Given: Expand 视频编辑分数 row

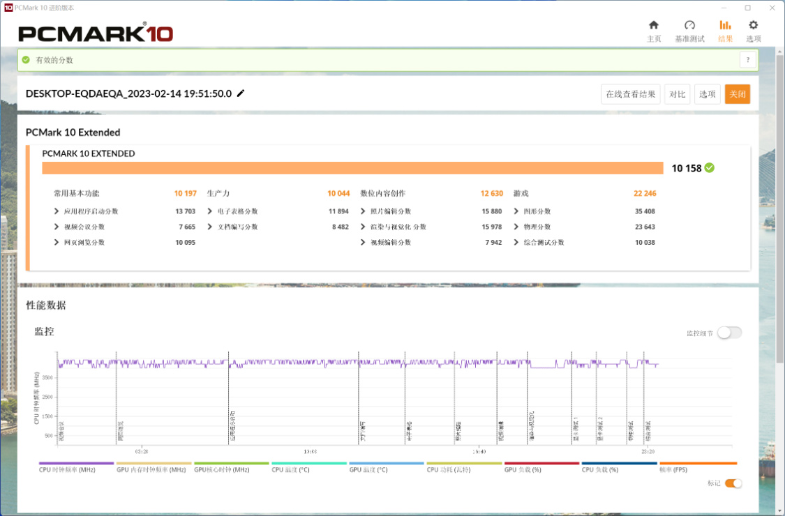Looking at the screenshot, I should tap(363, 242).
